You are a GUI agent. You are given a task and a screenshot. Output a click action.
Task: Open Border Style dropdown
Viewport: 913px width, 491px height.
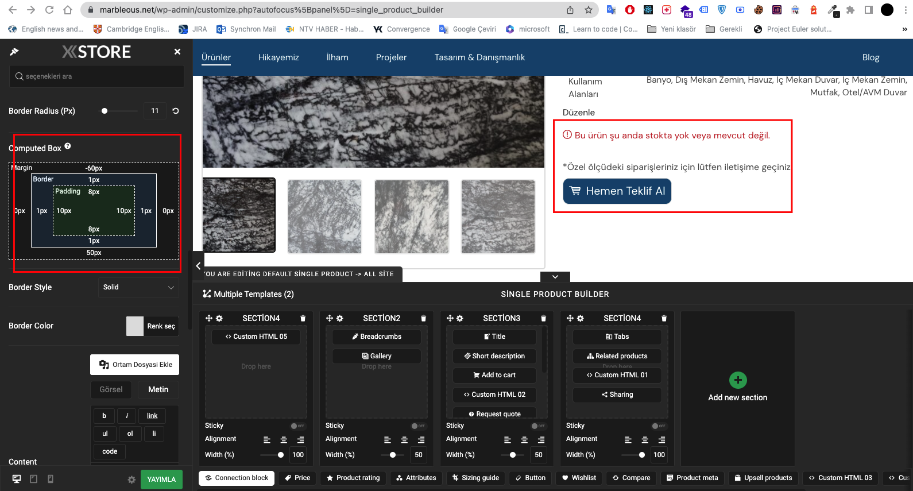(x=138, y=287)
